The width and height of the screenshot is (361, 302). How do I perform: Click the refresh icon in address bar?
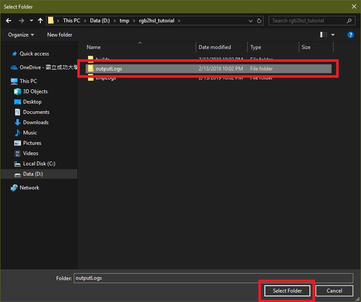[x=258, y=20]
